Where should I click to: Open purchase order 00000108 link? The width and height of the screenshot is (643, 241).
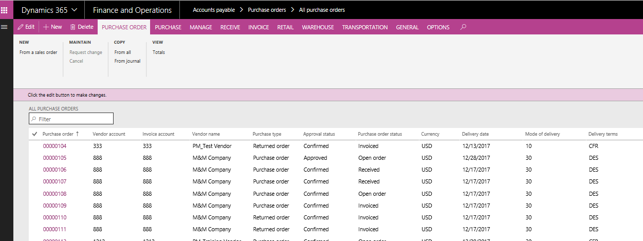click(x=54, y=194)
